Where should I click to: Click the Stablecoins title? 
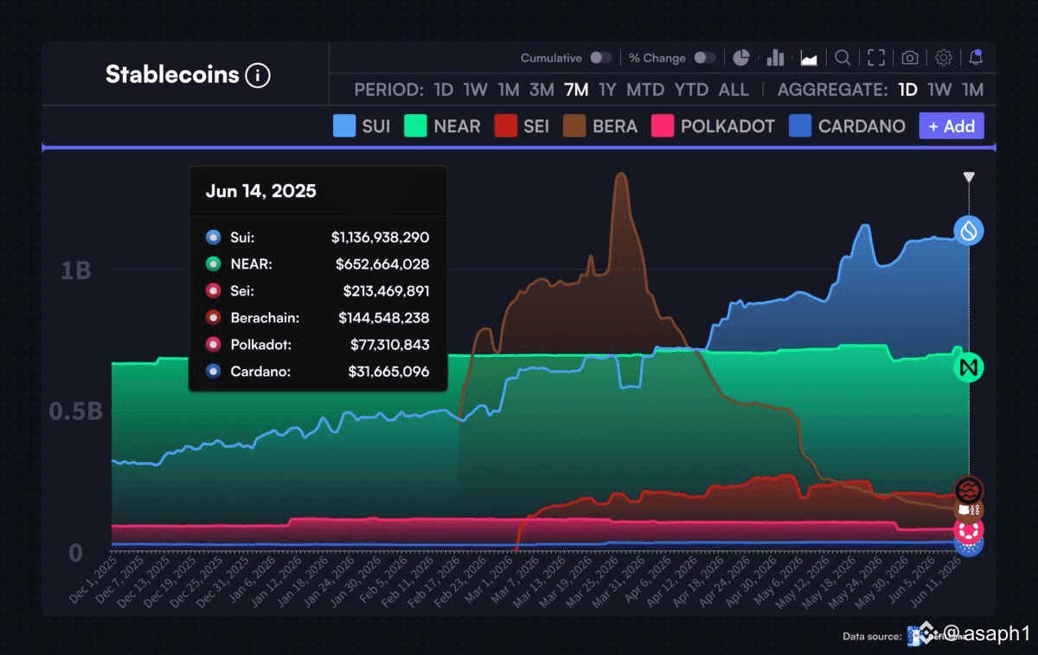(x=172, y=74)
